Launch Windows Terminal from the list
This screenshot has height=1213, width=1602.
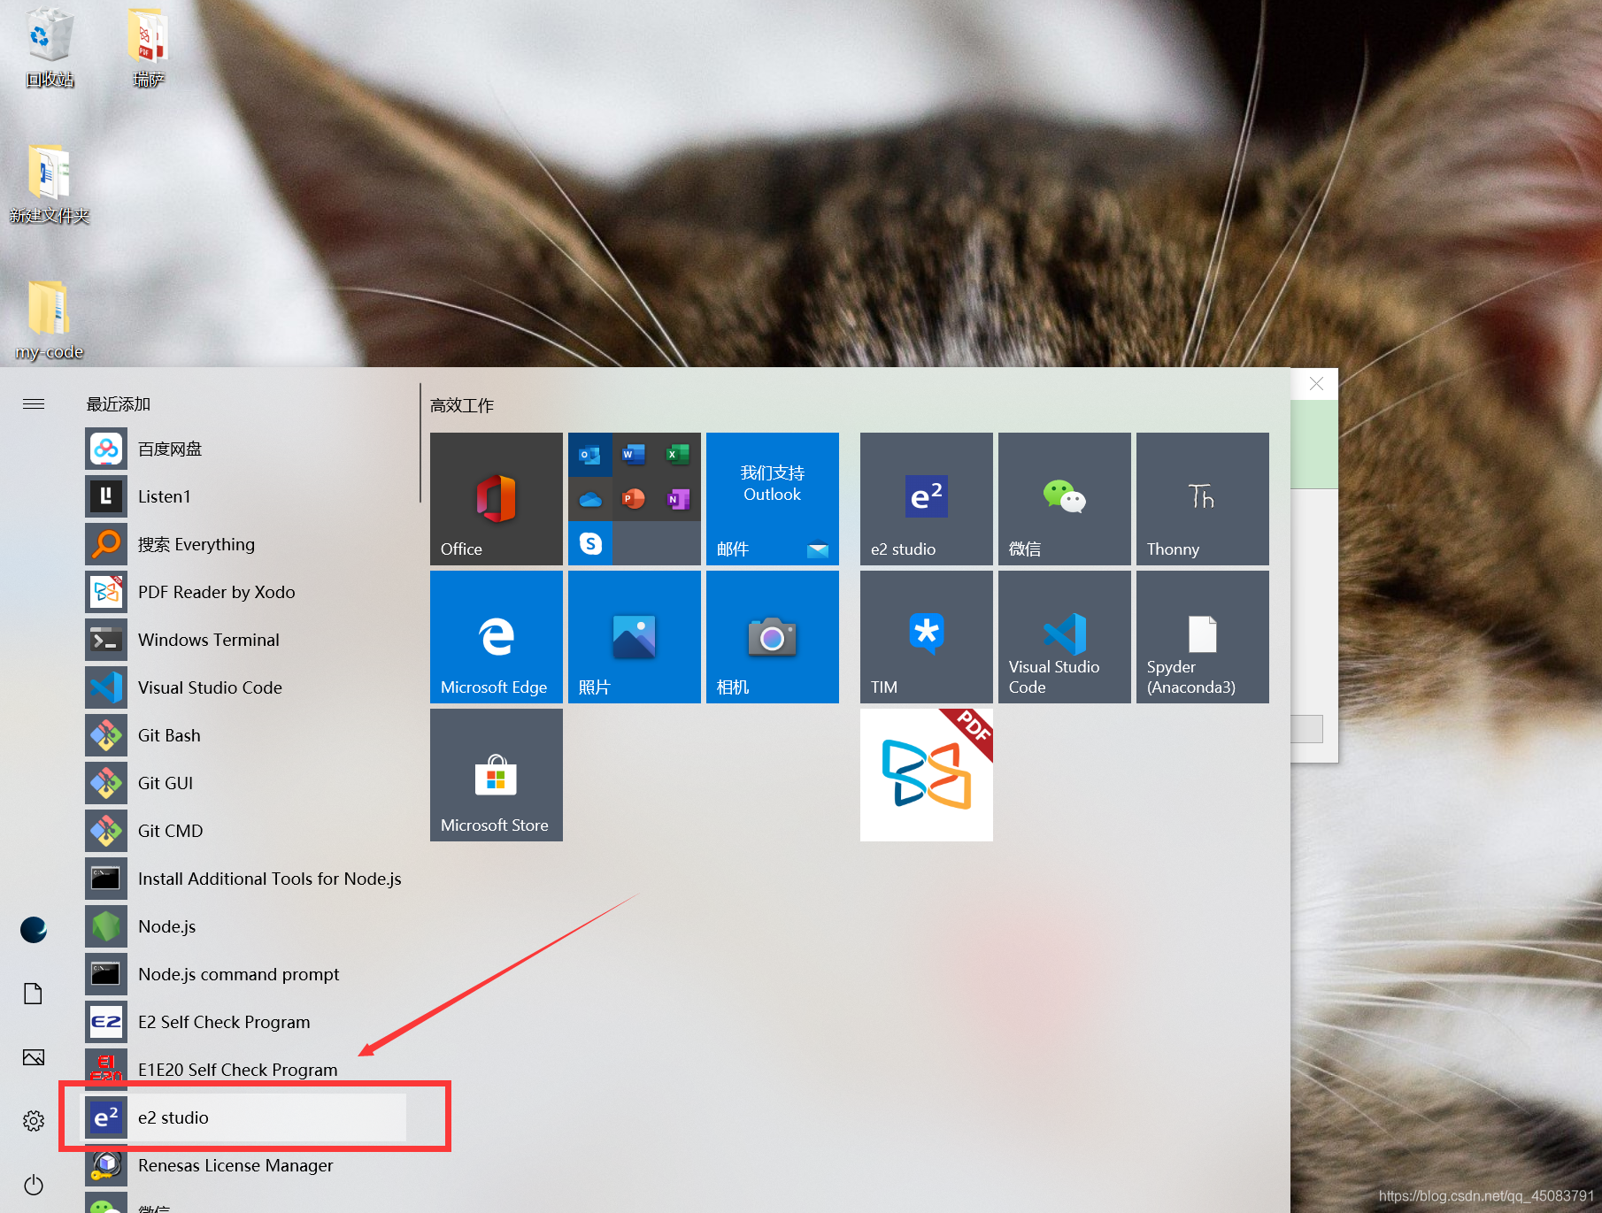point(245,640)
